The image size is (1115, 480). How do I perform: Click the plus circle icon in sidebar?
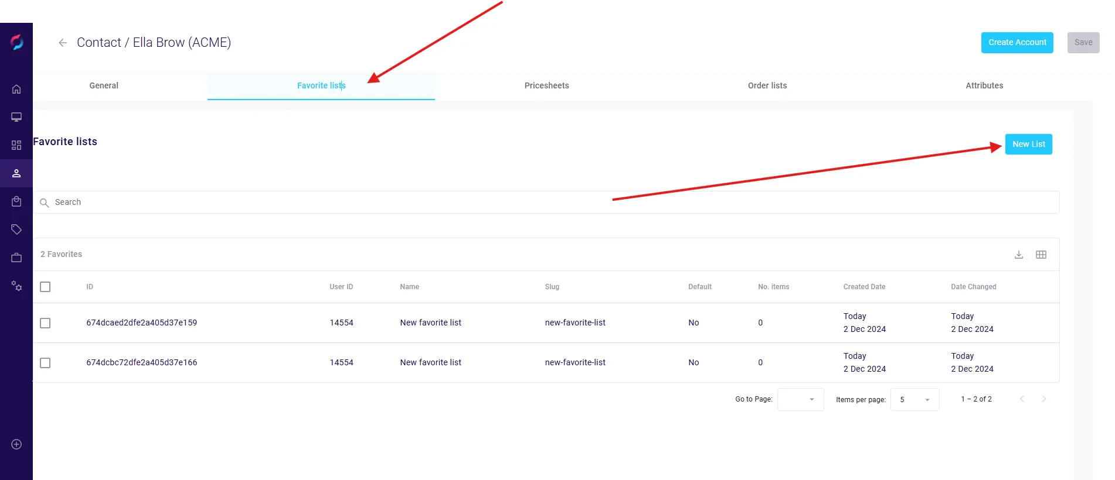(16, 444)
